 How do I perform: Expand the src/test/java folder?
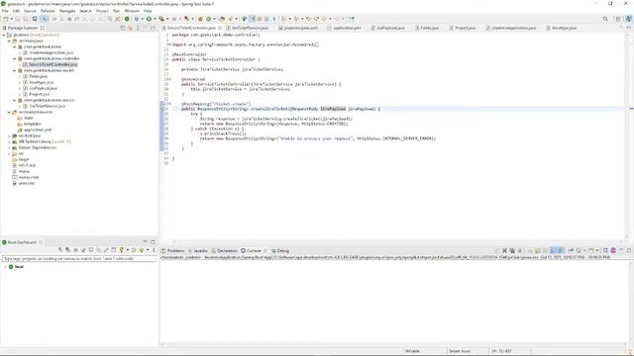click(9, 136)
